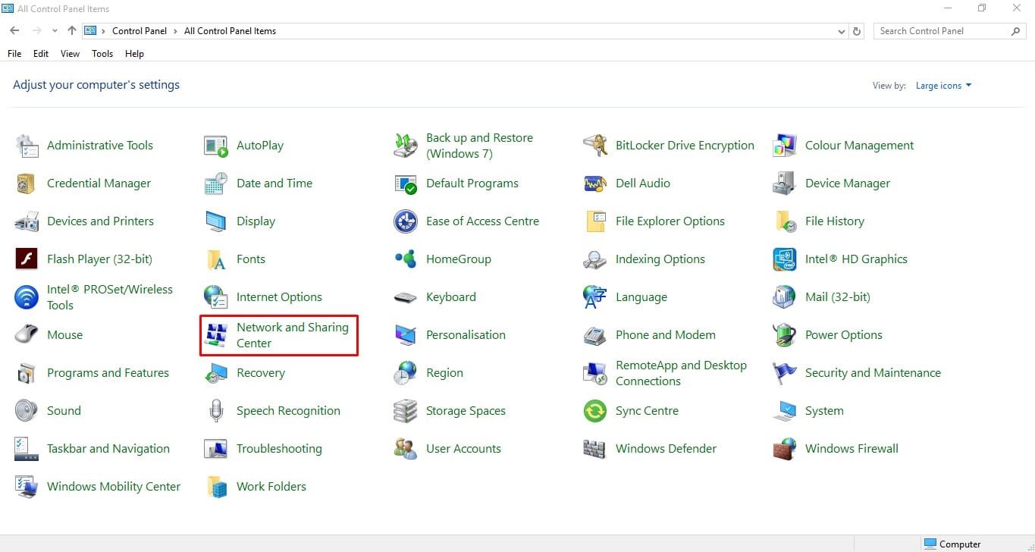The width and height of the screenshot is (1035, 552).
Task: Open the HomeGroup icon
Action: pos(406,259)
